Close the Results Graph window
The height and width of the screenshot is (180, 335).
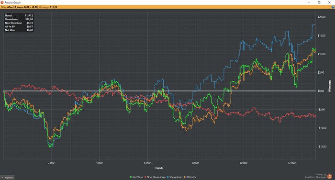tap(329, 2)
